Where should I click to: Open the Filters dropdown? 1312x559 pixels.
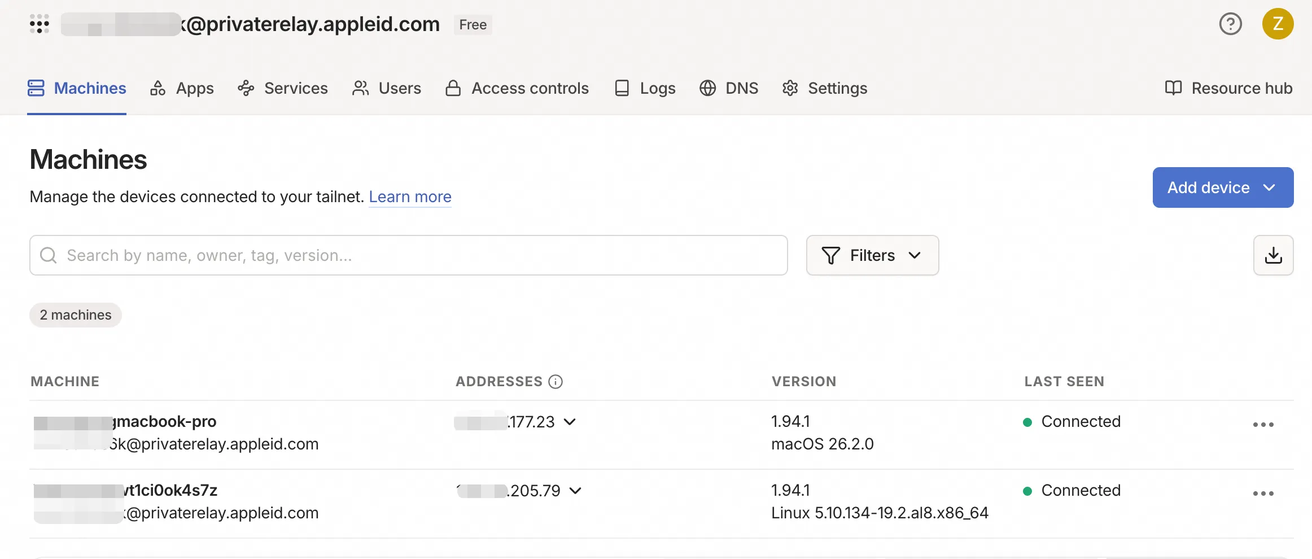pyautogui.click(x=872, y=255)
